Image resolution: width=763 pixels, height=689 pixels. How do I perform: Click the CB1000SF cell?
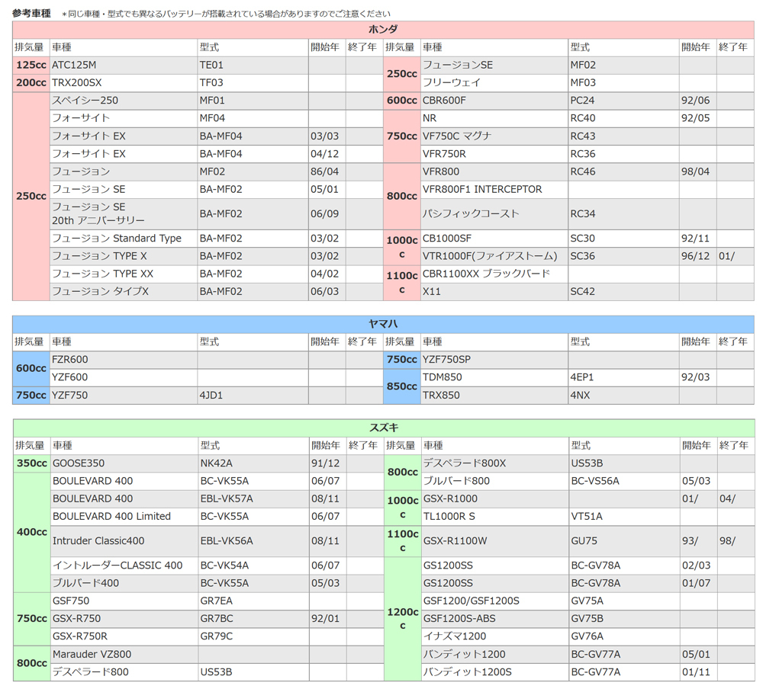coord(494,239)
